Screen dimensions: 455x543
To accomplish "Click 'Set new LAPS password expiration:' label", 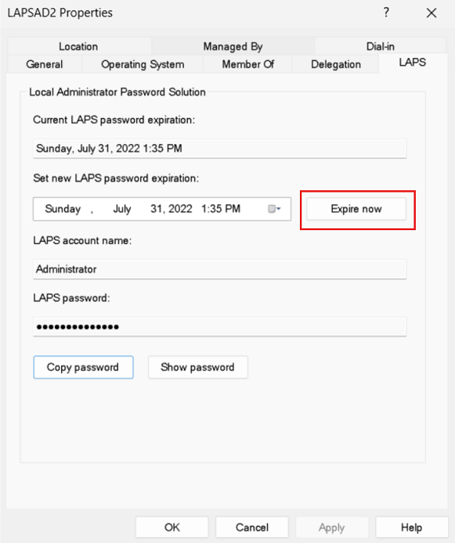I will [116, 178].
